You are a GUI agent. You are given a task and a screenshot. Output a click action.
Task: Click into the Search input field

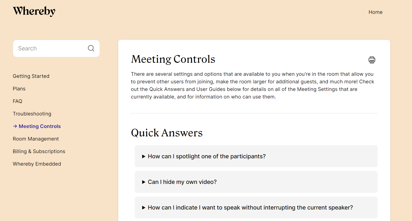point(50,48)
